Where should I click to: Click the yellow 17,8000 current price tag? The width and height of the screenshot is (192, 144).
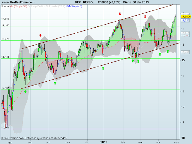pos(186,16)
